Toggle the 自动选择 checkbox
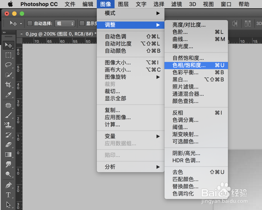 click(30, 24)
